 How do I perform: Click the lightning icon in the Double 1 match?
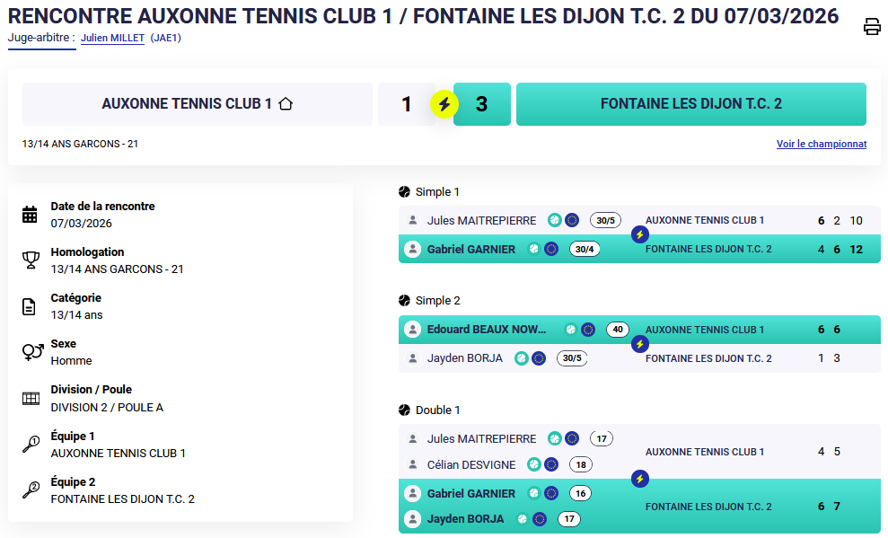pos(639,479)
